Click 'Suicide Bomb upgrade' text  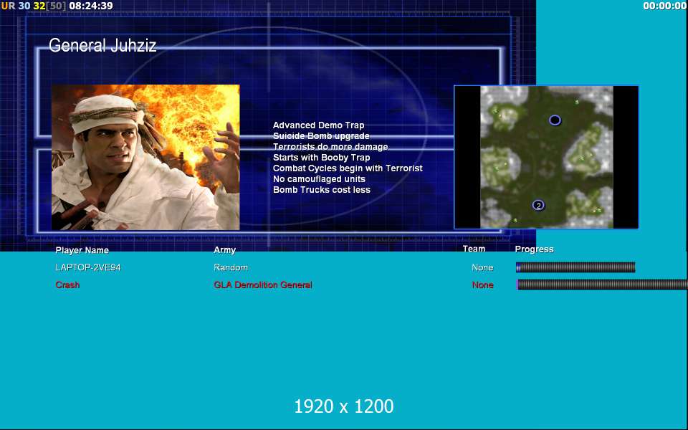point(321,136)
